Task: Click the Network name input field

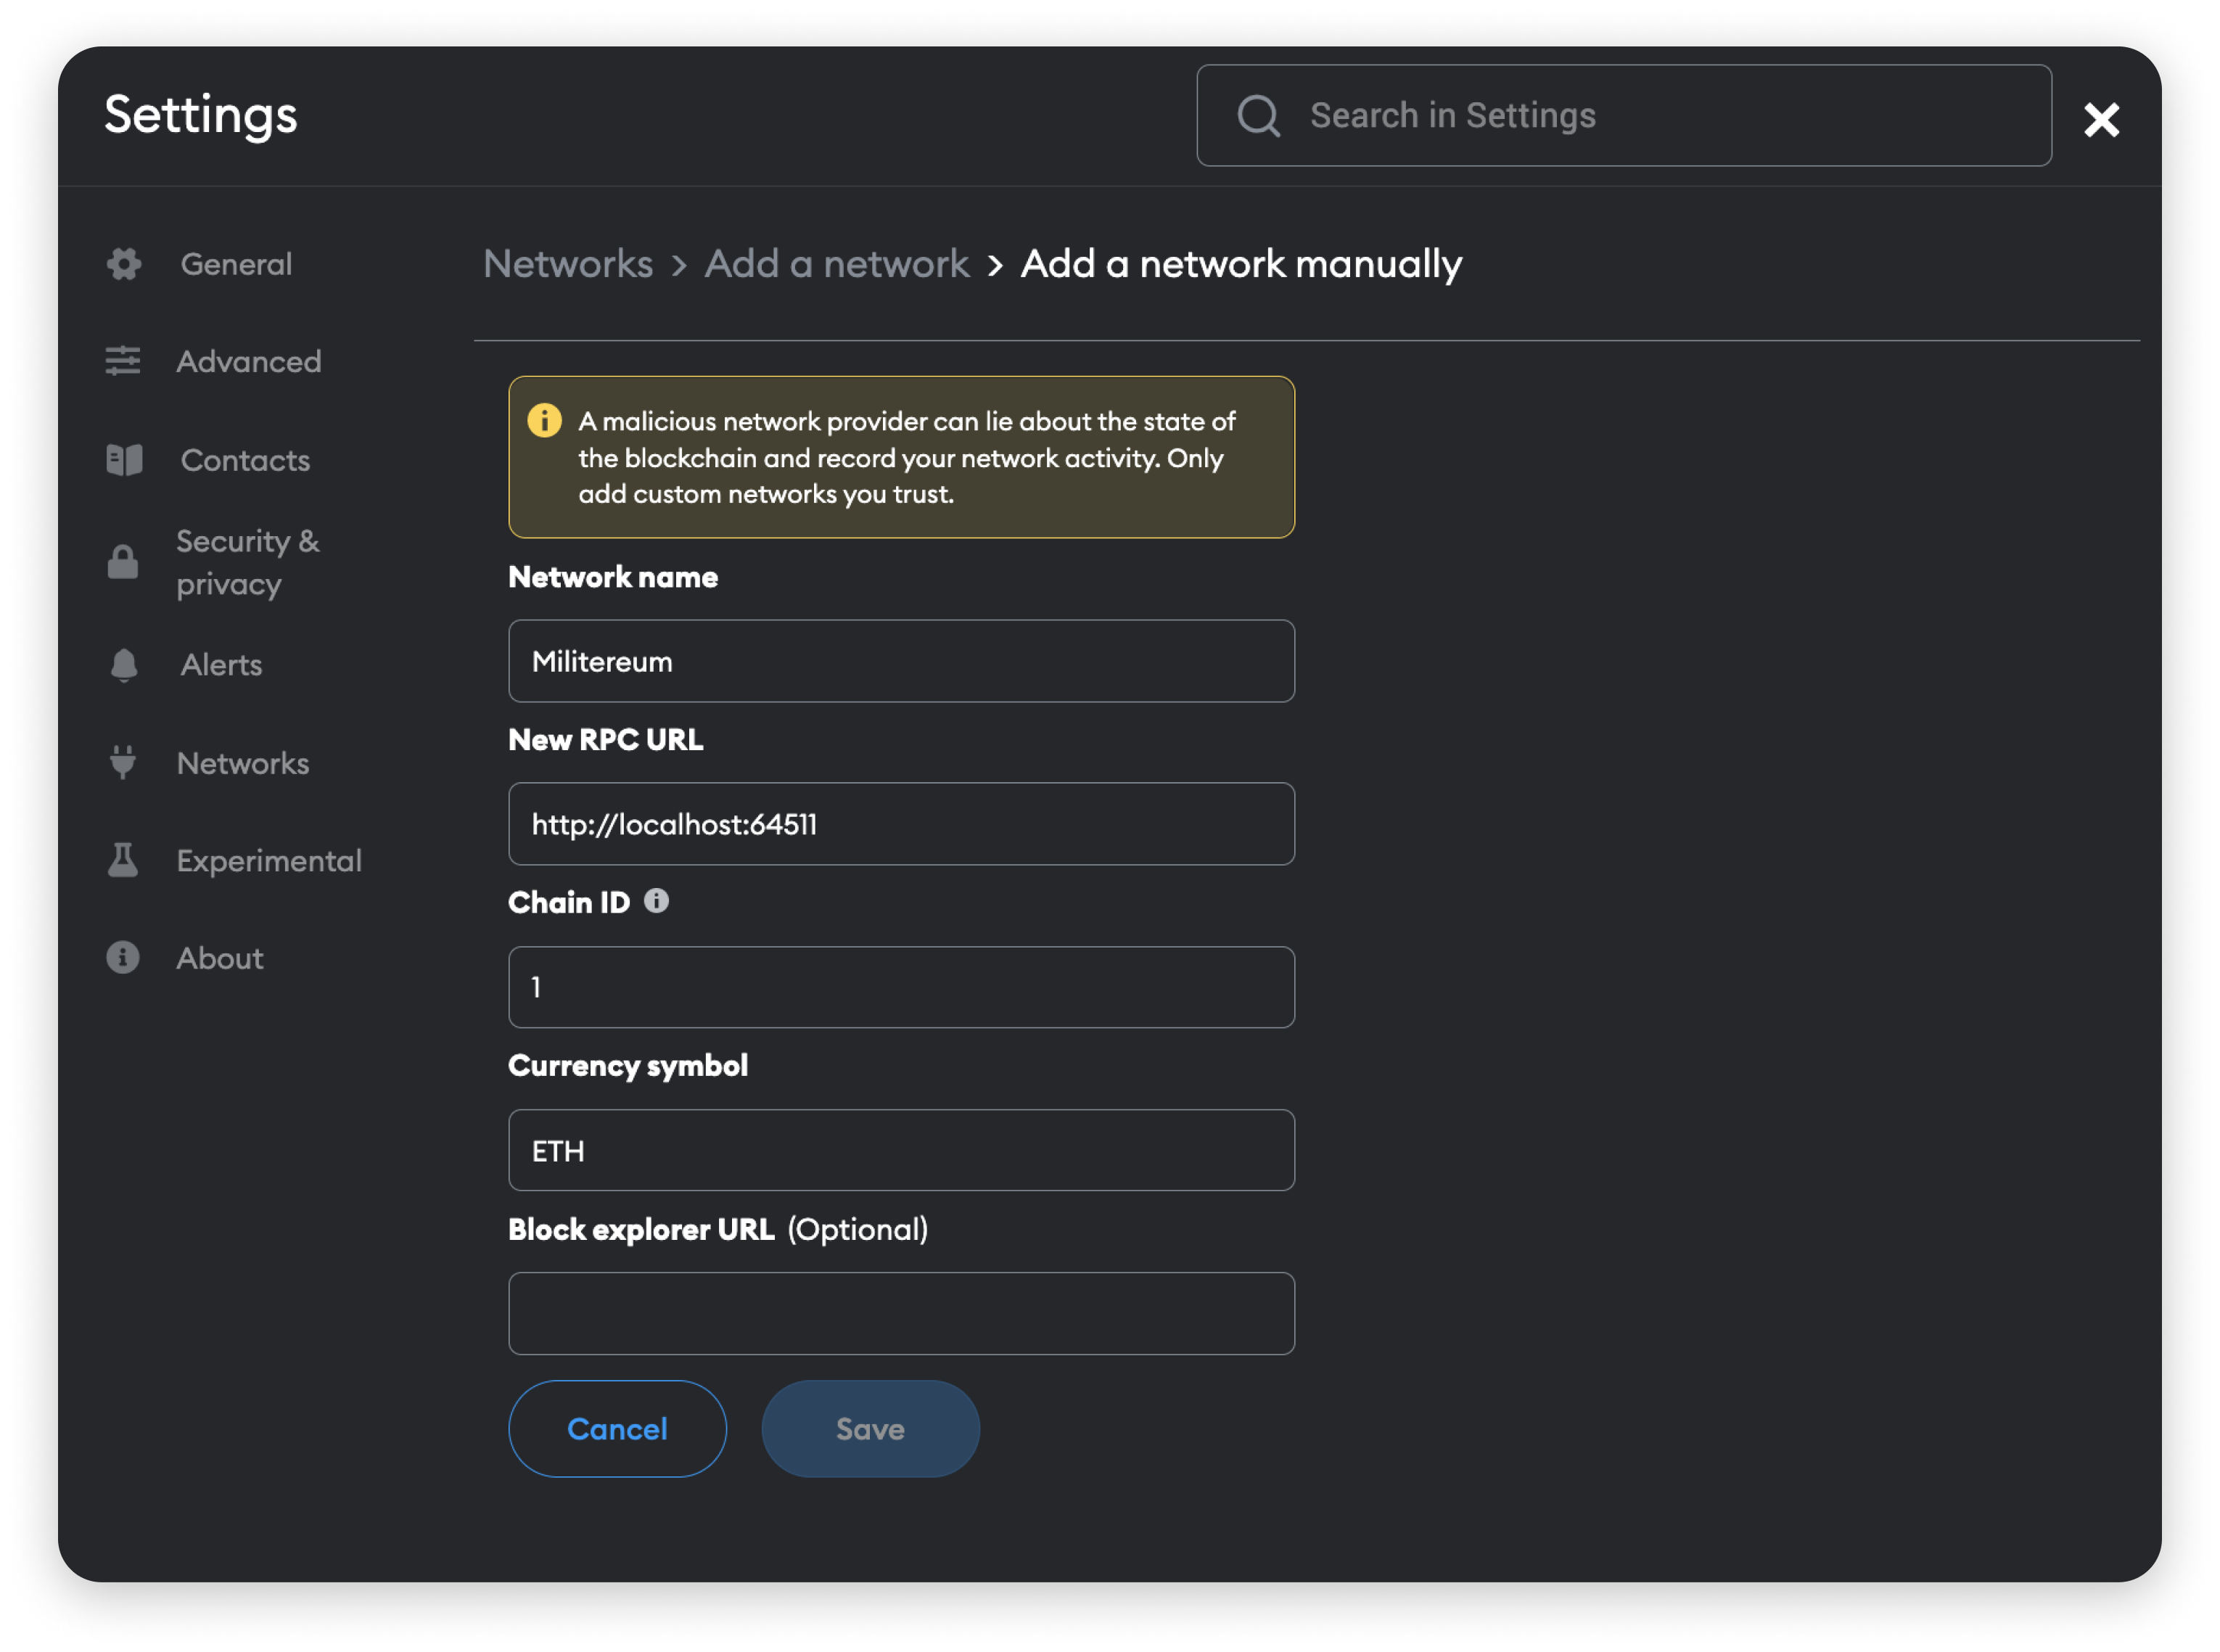Action: pyautogui.click(x=901, y=661)
